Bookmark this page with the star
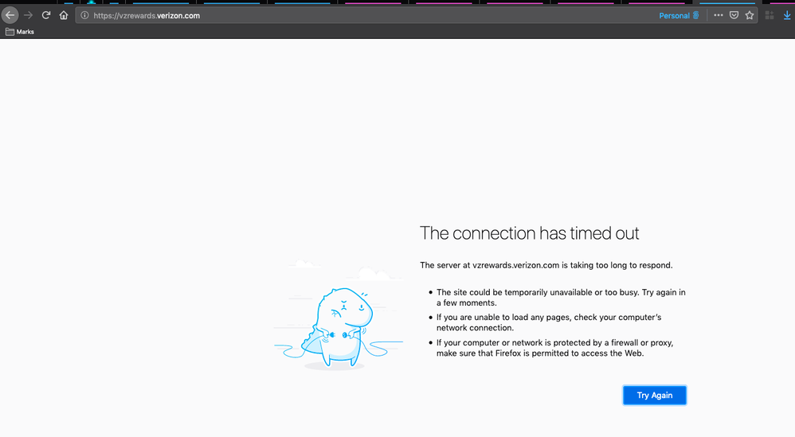The image size is (795, 437). (750, 15)
